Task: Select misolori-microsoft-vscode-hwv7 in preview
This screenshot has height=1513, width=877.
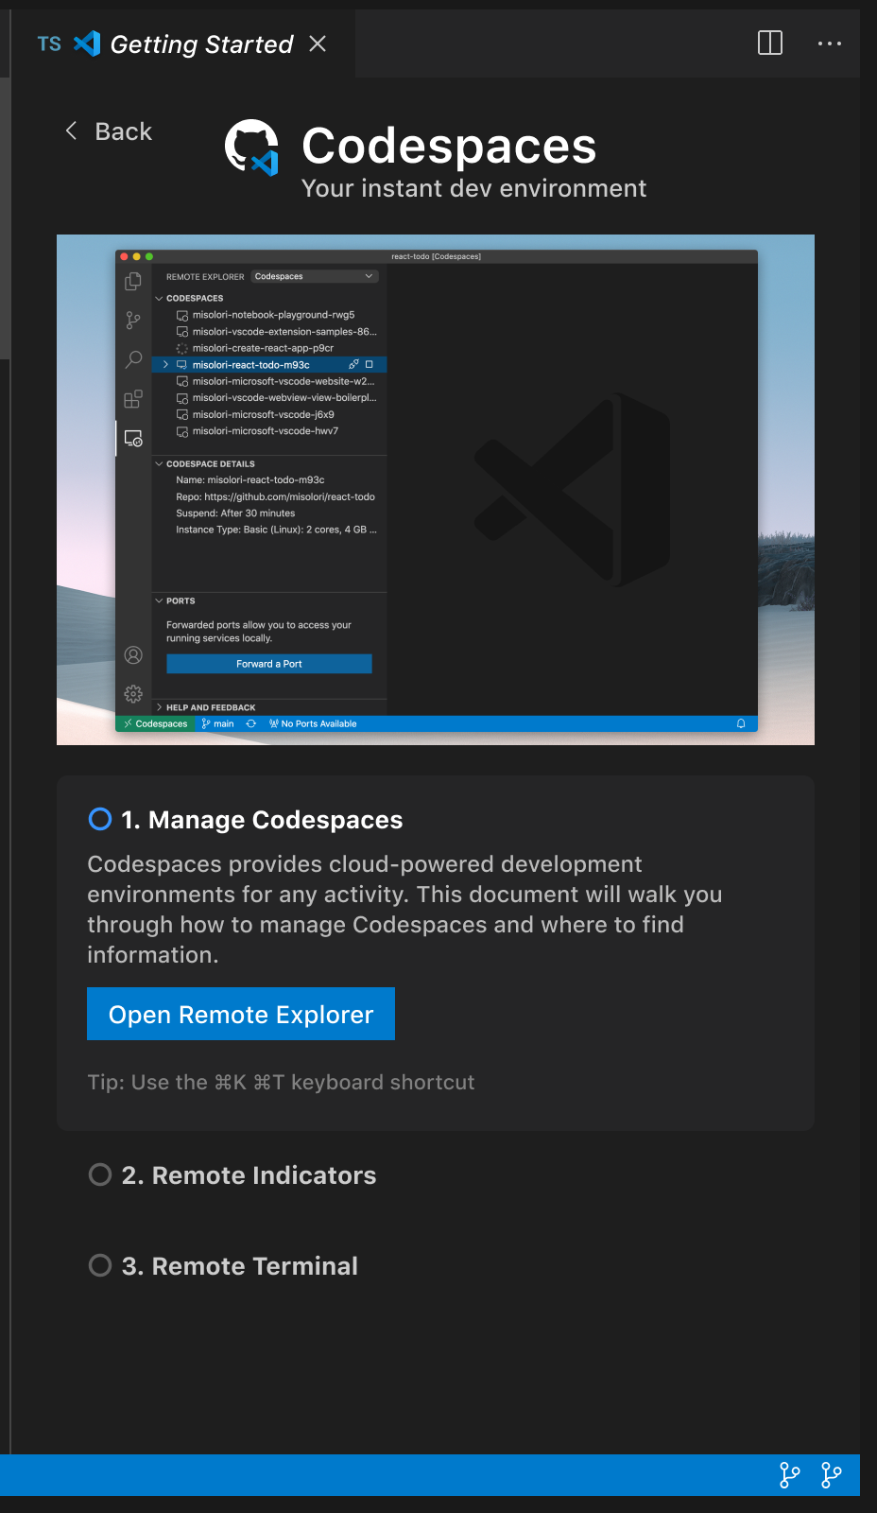Action: click(x=265, y=431)
